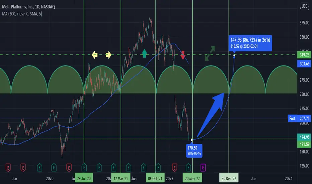Click the 250.00 price scale value
This screenshot has width=312, height=184.
304,94
